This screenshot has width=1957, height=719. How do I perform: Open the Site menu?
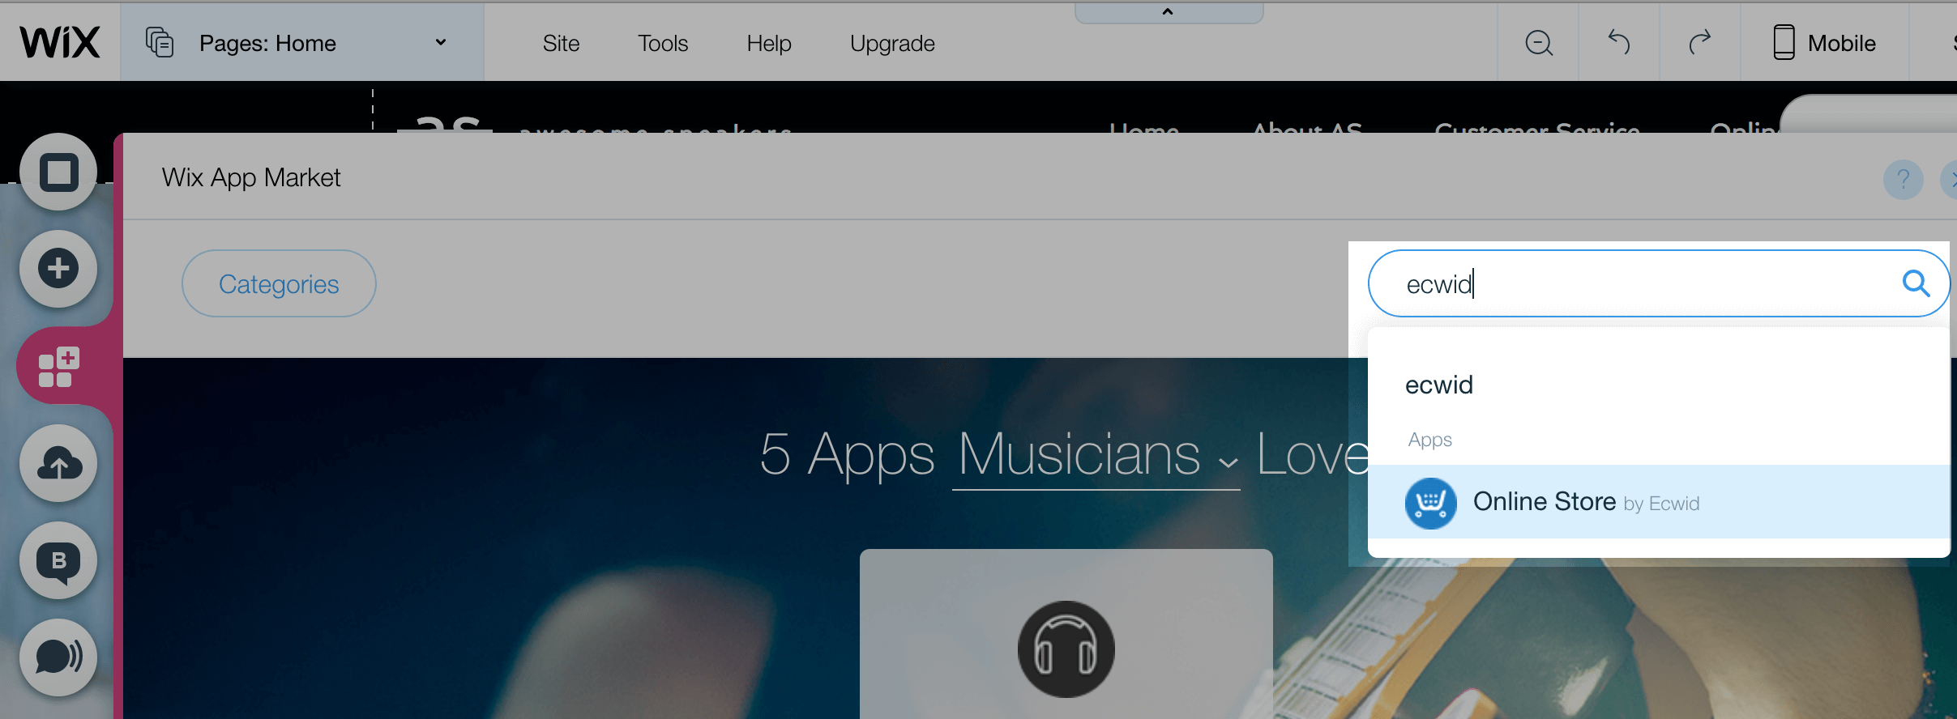[561, 43]
